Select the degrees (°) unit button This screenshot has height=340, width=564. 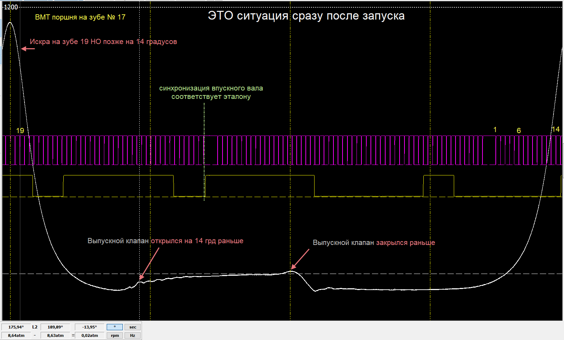tap(114, 327)
